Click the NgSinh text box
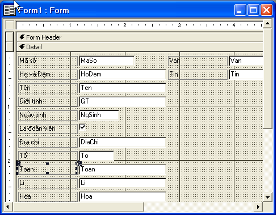Viewport: 277px width, 215px height. point(99,115)
